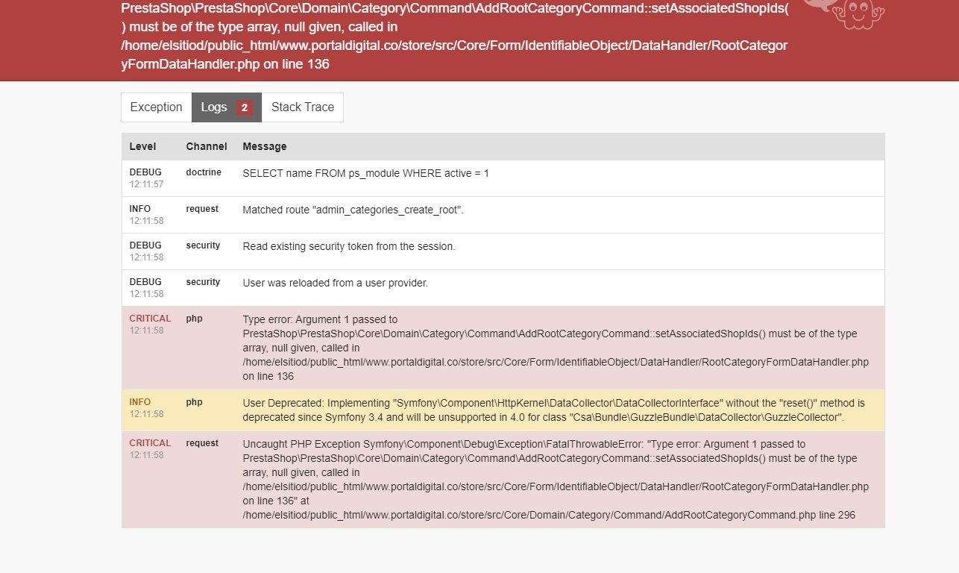This screenshot has height=573, width=959.
Task: Click the doctrine channel label
Action: pyautogui.click(x=204, y=172)
